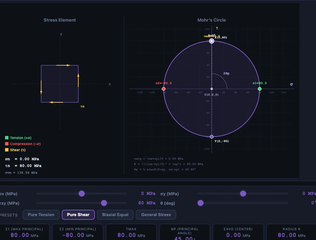The image size is (316, 240).
Task: Click the 'PRESETS' label
Action: pyautogui.click(x=9, y=215)
